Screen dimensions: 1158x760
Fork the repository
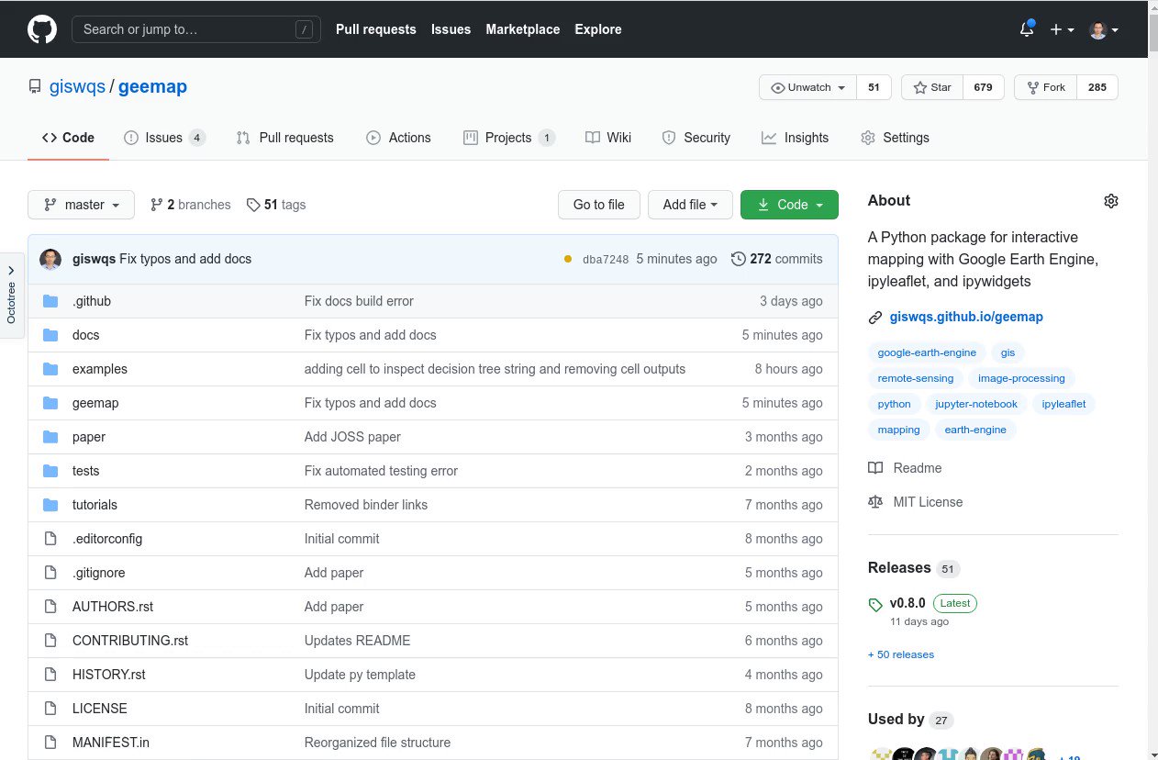[1045, 87]
